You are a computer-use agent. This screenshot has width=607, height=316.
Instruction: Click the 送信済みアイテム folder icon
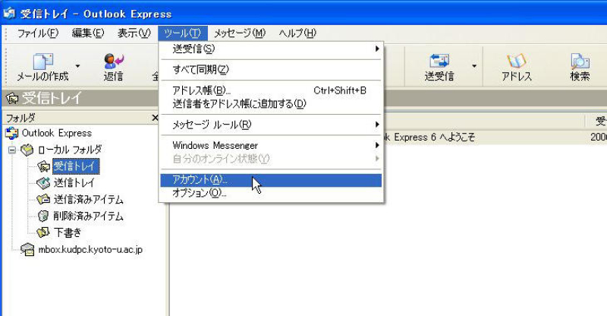pyautogui.click(x=43, y=199)
